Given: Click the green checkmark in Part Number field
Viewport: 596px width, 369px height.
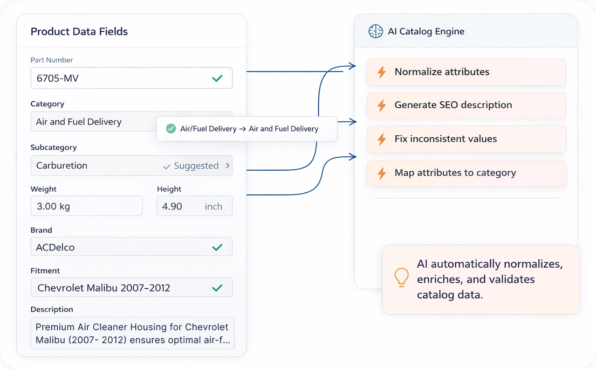Looking at the screenshot, I should [x=217, y=79].
